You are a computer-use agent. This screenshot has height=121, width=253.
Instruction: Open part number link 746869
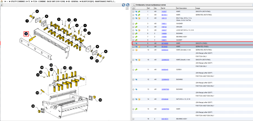[164, 33]
